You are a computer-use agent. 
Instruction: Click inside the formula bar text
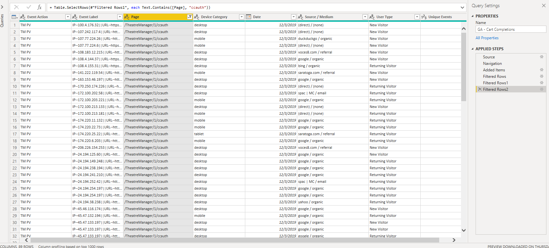tap(253, 7)
